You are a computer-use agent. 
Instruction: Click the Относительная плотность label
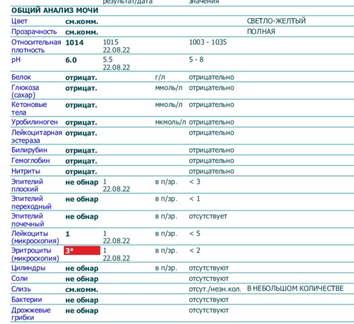tap(36, 46)
